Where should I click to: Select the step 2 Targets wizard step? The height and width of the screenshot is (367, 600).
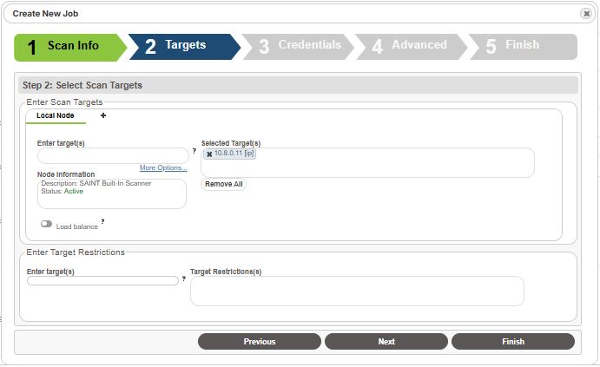(x=184, y=47)
